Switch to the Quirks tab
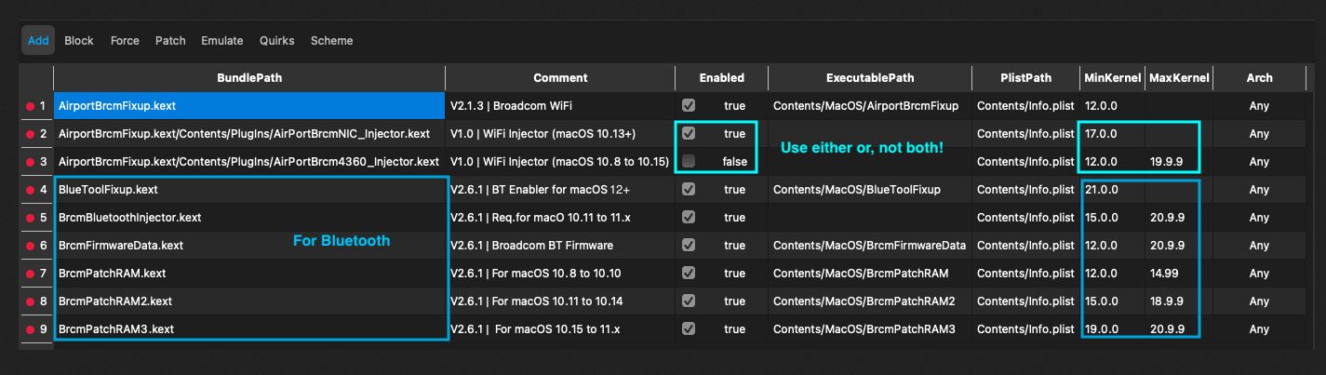The width and height of the screenshot is (1326, 375). [x=276, y=41]
